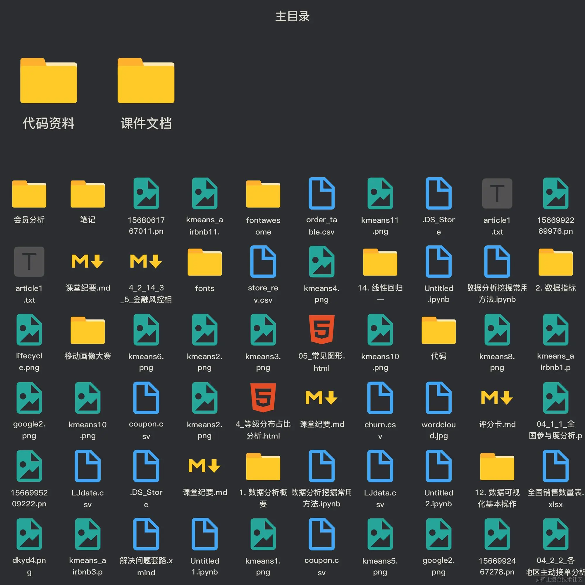Viewport: 585px width, 585px height.
Task: Open the 代码 folder
Action: (438, 330)
